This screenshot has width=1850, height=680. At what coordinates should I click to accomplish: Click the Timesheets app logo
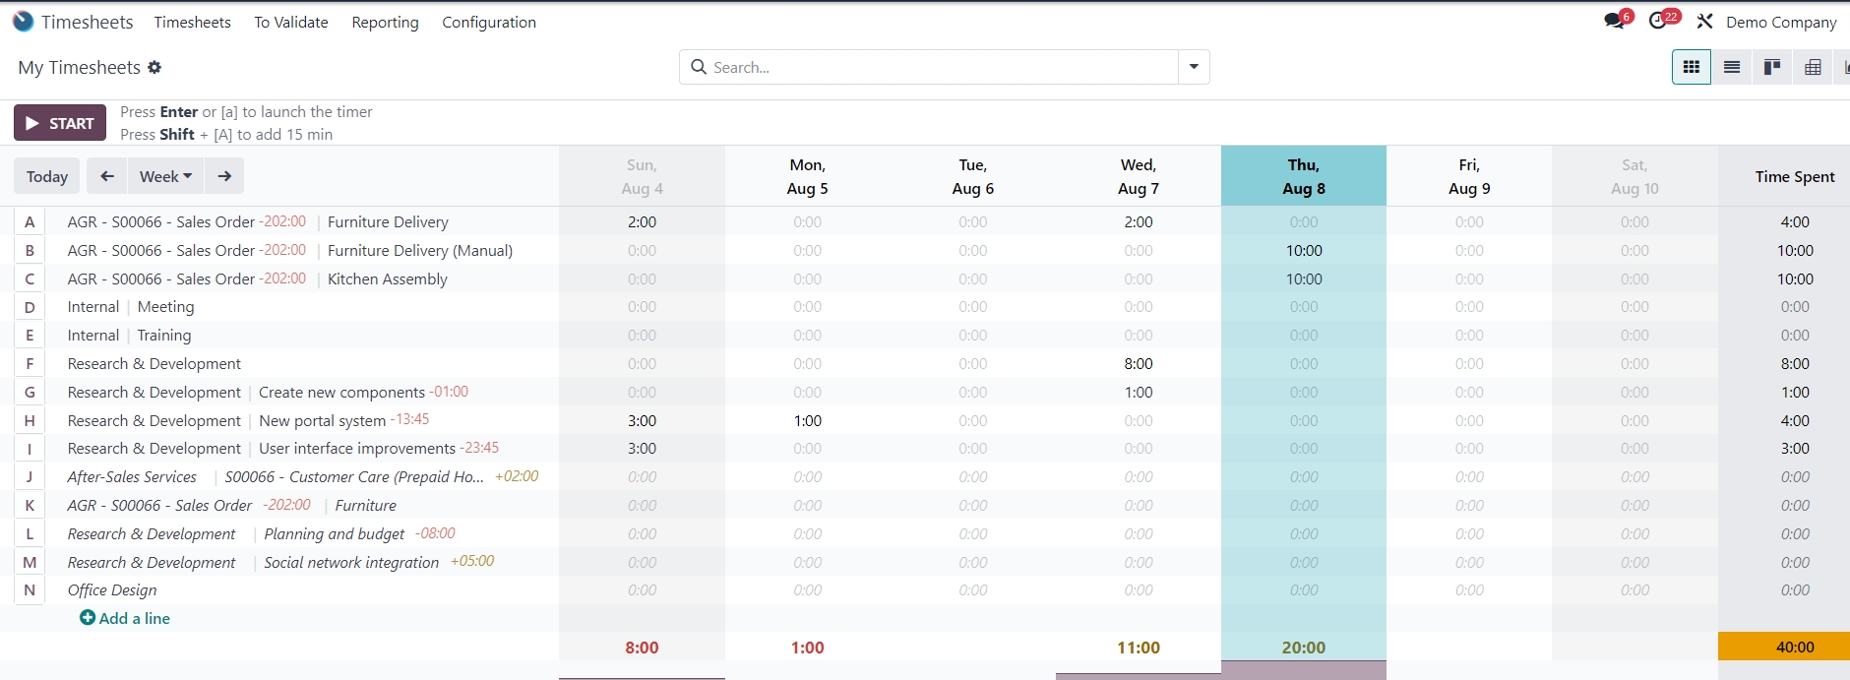pyautogui.click(x=24, y=22)
